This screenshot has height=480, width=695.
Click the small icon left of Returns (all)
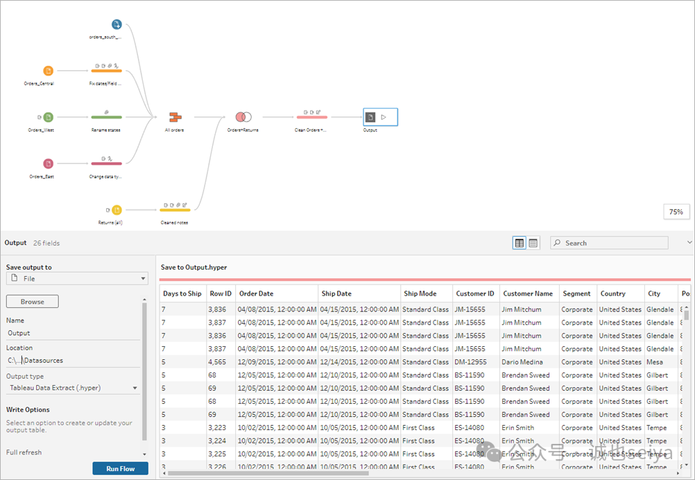108,209
